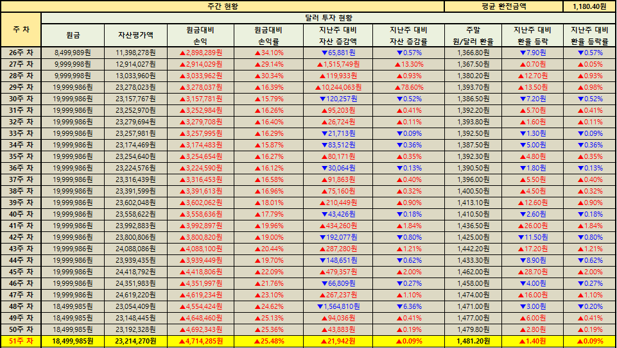This screenshot has width=617, height=348.
Task: Click the "26주 차" row label
Action: (21, 53)
